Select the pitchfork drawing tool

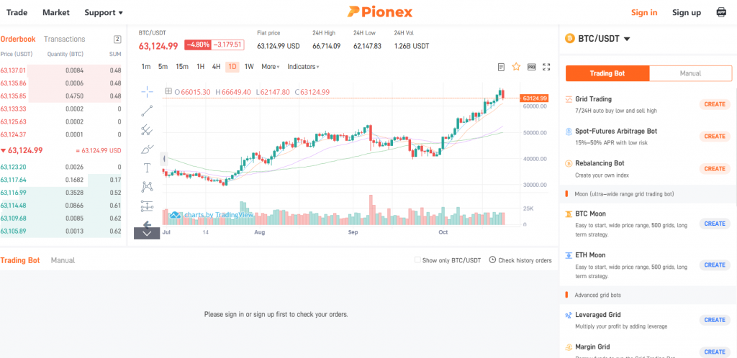pos(147,130)
